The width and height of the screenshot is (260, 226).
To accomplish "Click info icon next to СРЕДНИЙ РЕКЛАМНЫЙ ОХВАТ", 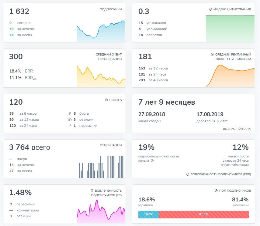I will click(212, 54).
